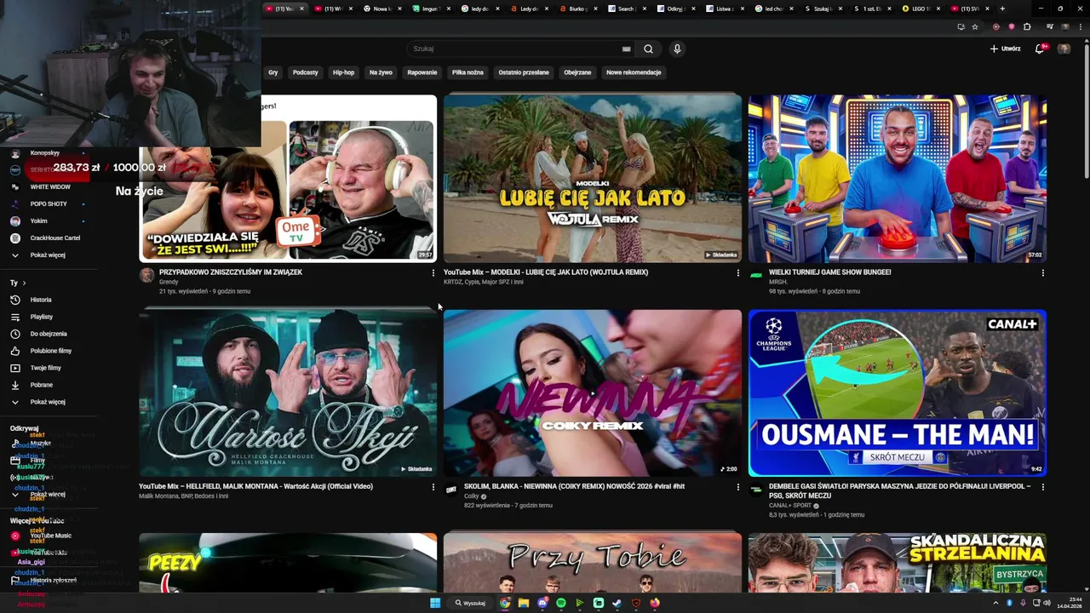Open three-dot menu for WIELKI TURNIEJ GAME SHOW video
The height and width of the screenshot is (613, 1090).
coord(1042,272)
